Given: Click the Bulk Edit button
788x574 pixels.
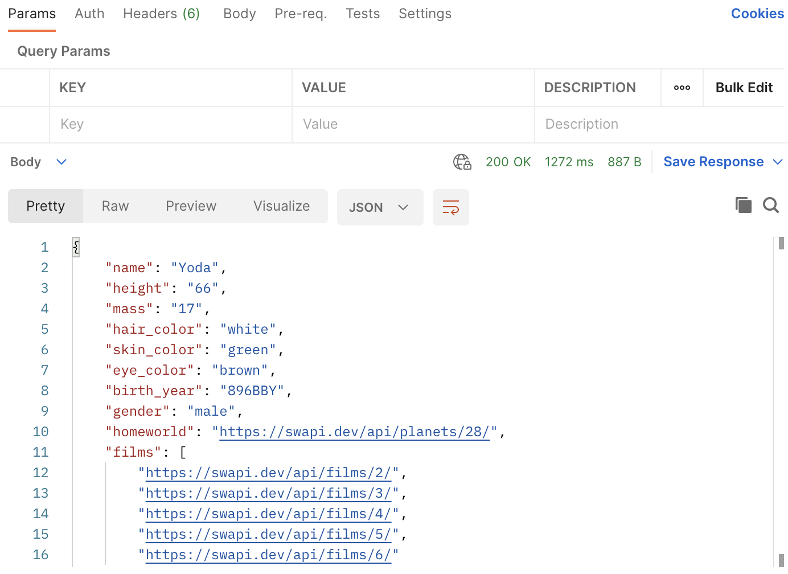Looking at the screenshot, I should (x=744, y=88).
